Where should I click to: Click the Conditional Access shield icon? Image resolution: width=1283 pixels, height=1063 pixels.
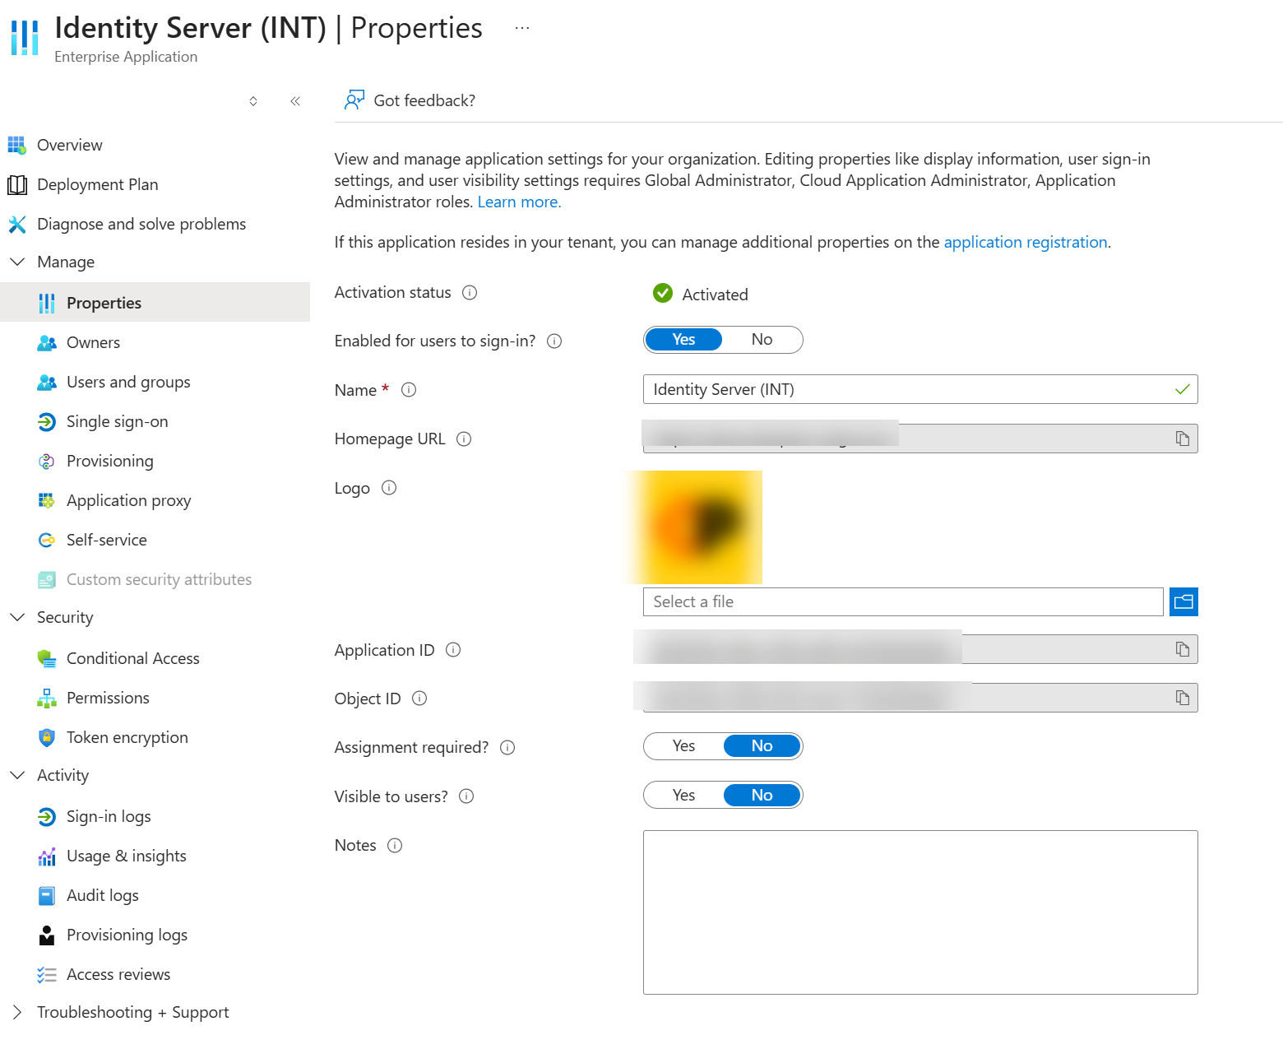[47, 659]
